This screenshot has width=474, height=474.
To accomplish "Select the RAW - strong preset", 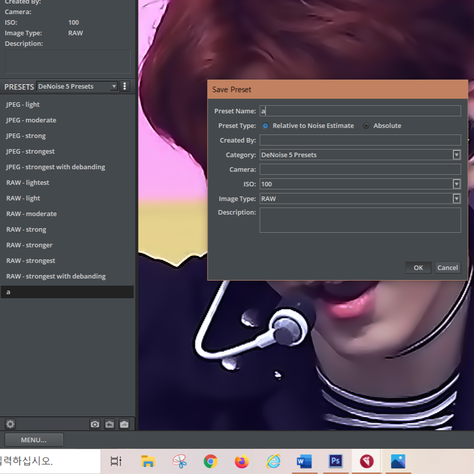I will coord(67,229).
